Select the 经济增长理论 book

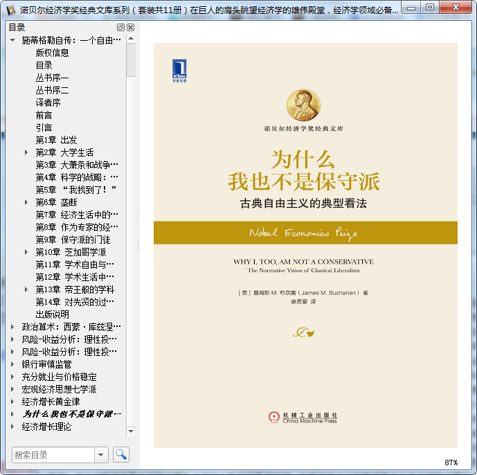click(x=46, y=427)
